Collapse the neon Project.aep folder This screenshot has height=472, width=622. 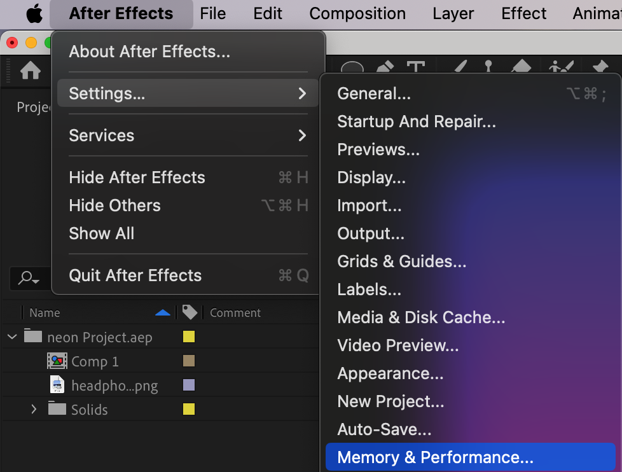click(12, 337)
